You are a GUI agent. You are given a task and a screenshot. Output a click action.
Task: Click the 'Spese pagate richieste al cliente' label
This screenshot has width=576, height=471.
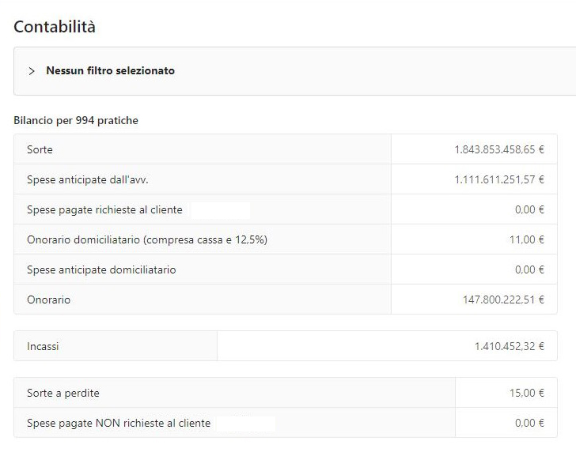point(104,209)
